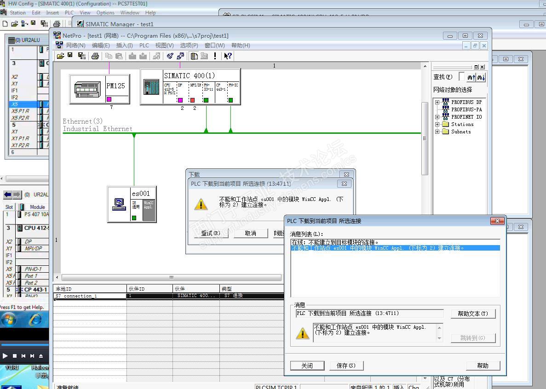546x389 pixels.
Task: Activate the context help pointer icon
Action: point(228,56)
